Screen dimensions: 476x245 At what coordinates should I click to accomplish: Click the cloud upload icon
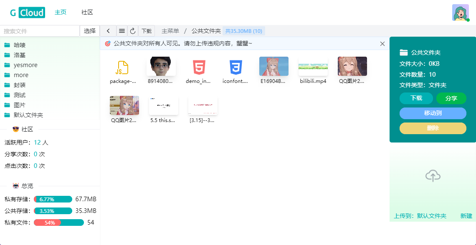433,176
